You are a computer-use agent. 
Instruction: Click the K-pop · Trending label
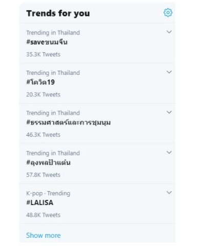pyautogui.click(x=48, y=193)
